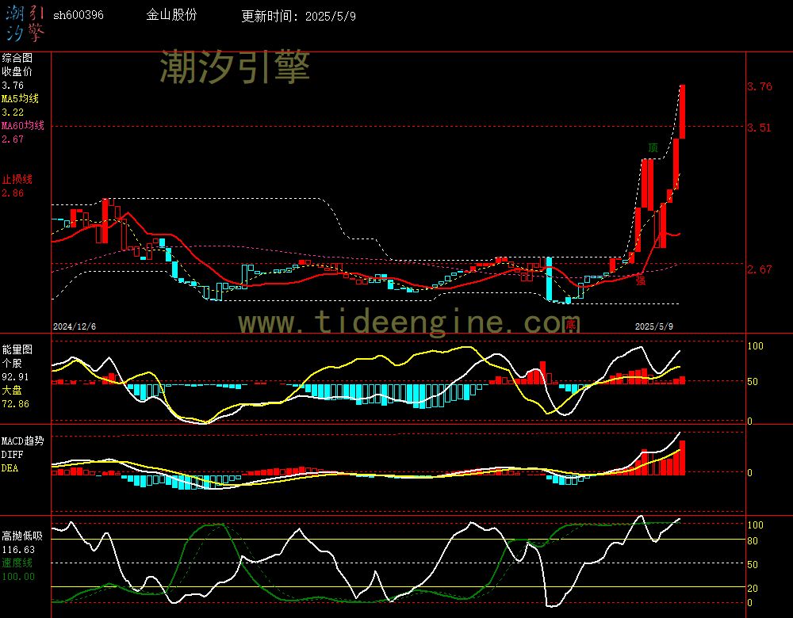Screen dimensions: 793x618
Task: Click the tall cyan candlestick near the 底 marker
Action: point(550,278)
